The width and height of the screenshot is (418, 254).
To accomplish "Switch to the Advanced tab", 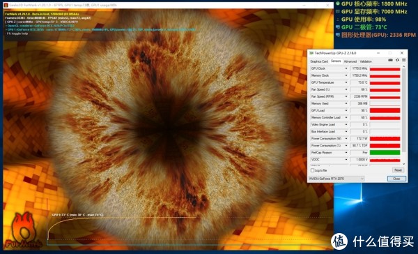I will point(350,61).
